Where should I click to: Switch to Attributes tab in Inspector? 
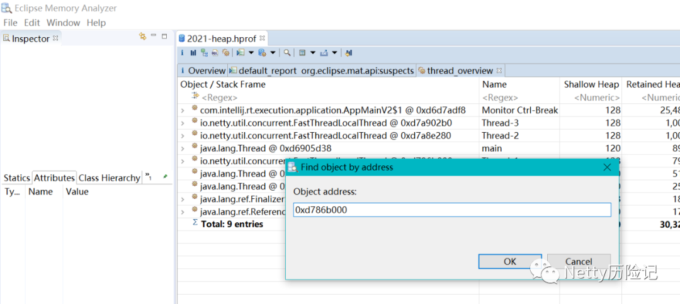(x=54, y=177)
